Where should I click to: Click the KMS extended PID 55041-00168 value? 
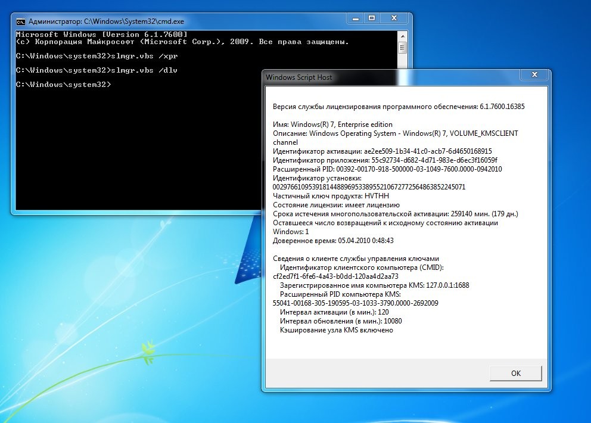[356, 303]
